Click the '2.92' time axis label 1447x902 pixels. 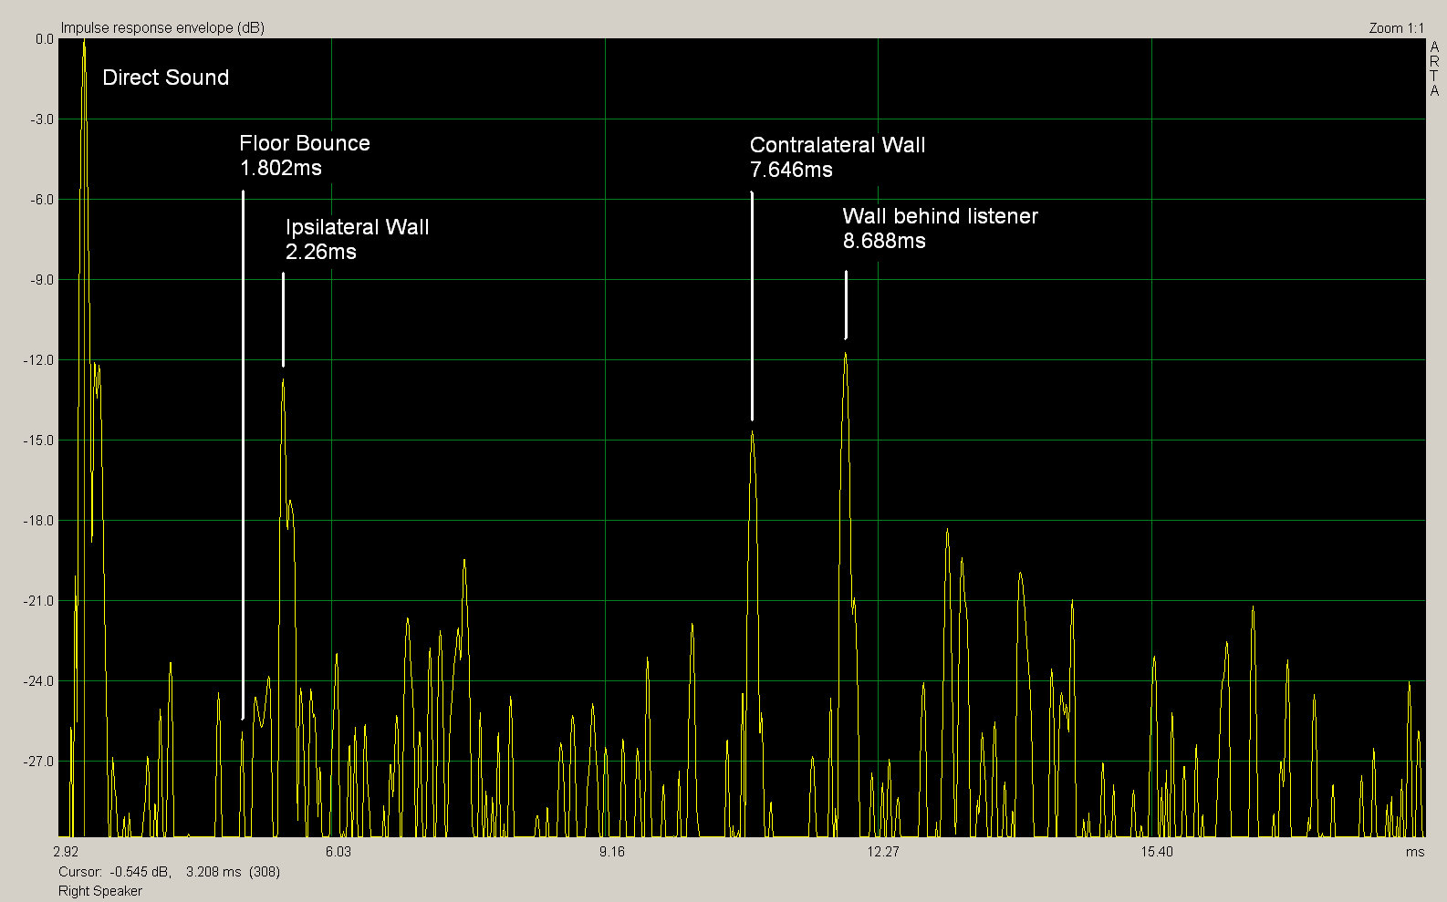coord(66,852)
